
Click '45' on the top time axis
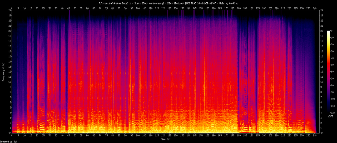click(x=68, y=8)
